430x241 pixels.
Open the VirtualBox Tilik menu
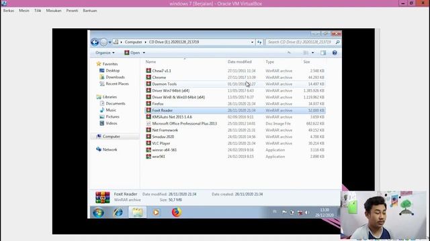[x=38, y=11]
